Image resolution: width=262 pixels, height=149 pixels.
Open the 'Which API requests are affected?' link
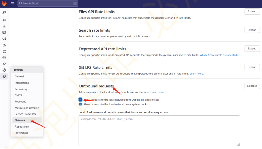click(219, 55)
